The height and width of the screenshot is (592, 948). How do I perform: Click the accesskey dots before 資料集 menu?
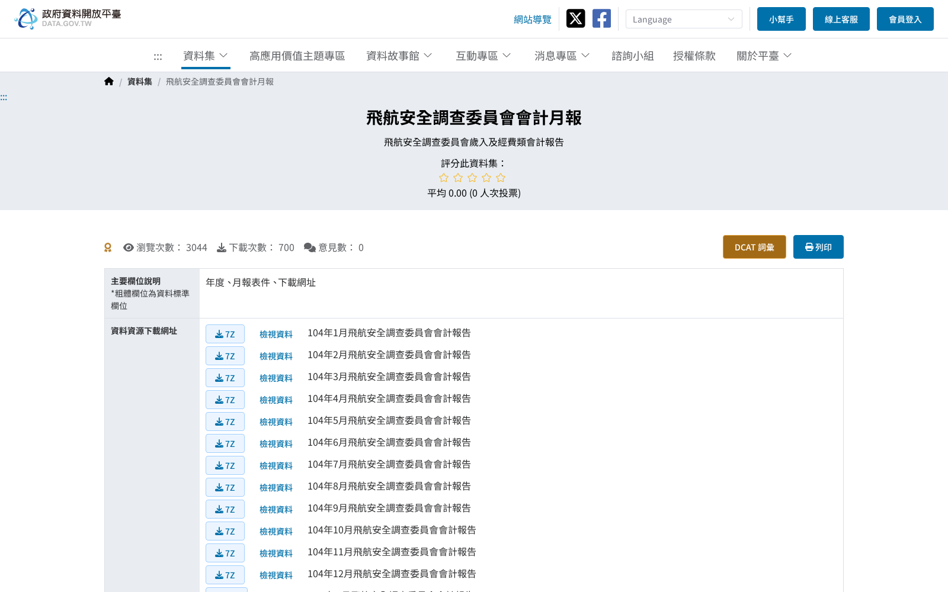point(158,57)
